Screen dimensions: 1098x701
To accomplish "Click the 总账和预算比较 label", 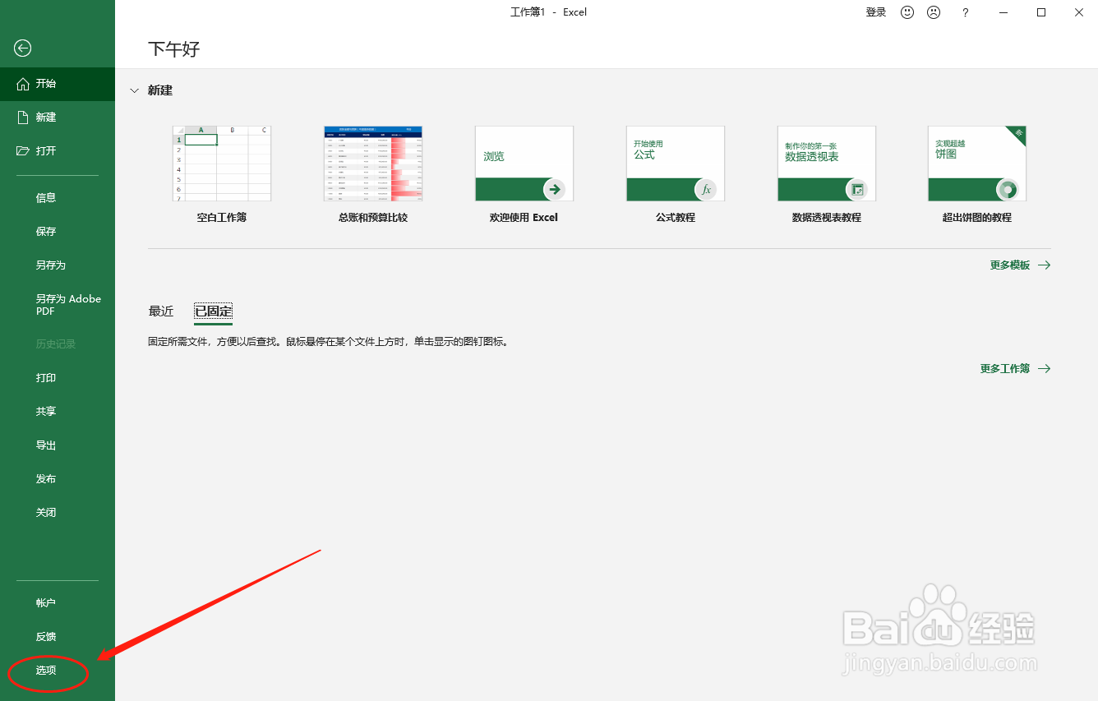I will click(373, 218).
